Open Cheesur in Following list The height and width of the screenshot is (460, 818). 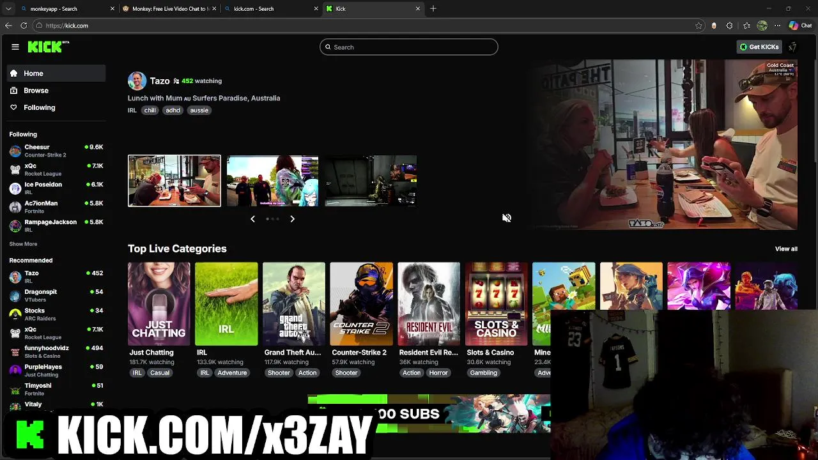pos(56,151)
